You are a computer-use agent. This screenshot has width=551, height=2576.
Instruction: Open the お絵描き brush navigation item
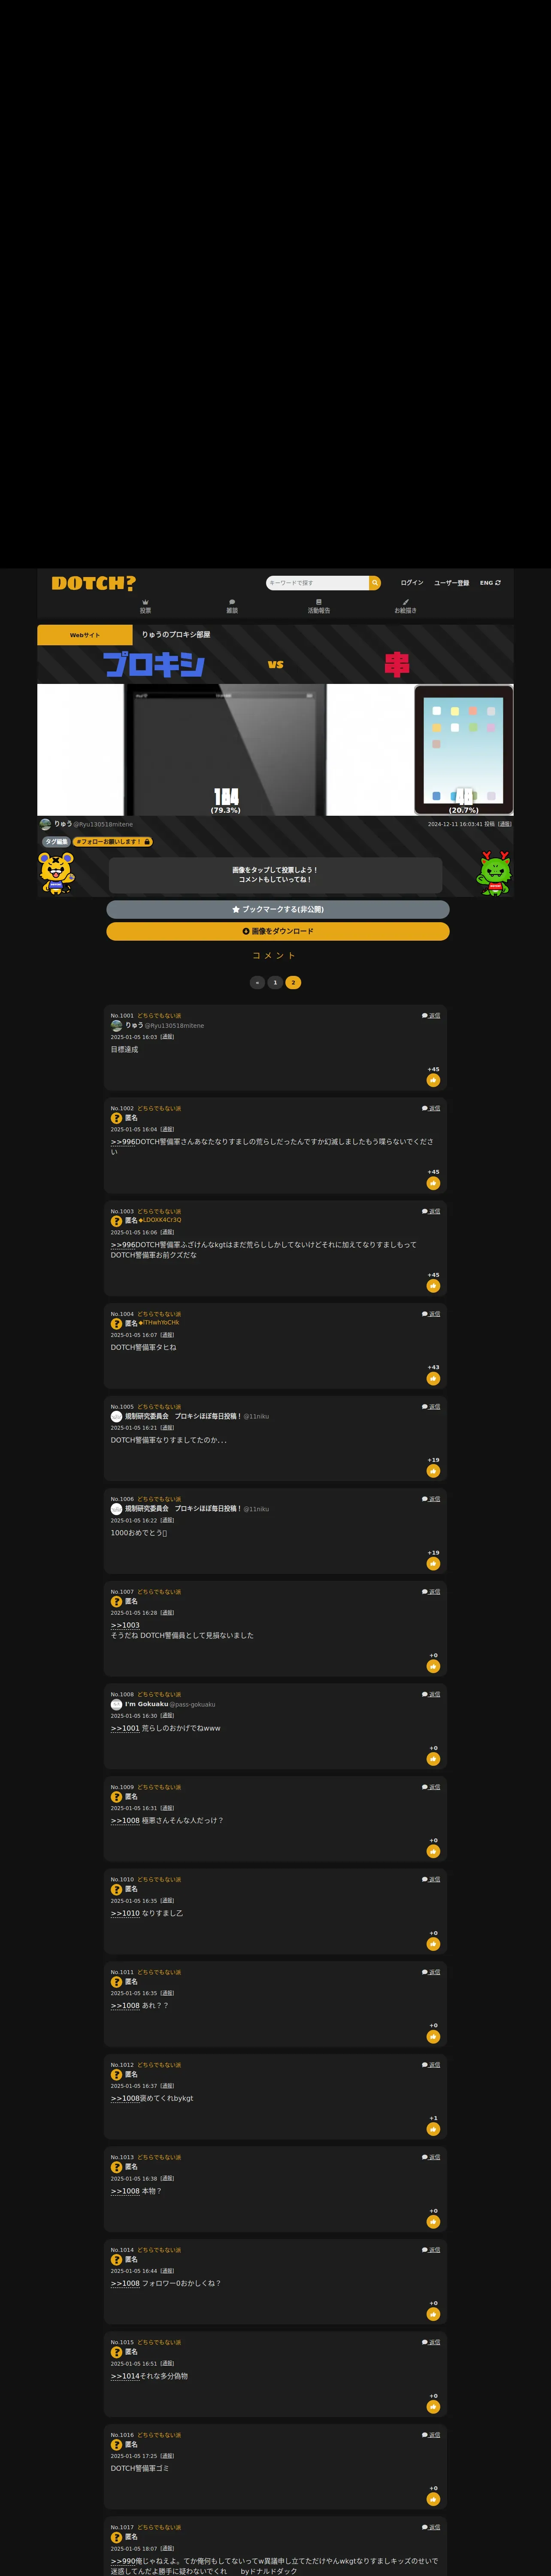pos(405,606)
